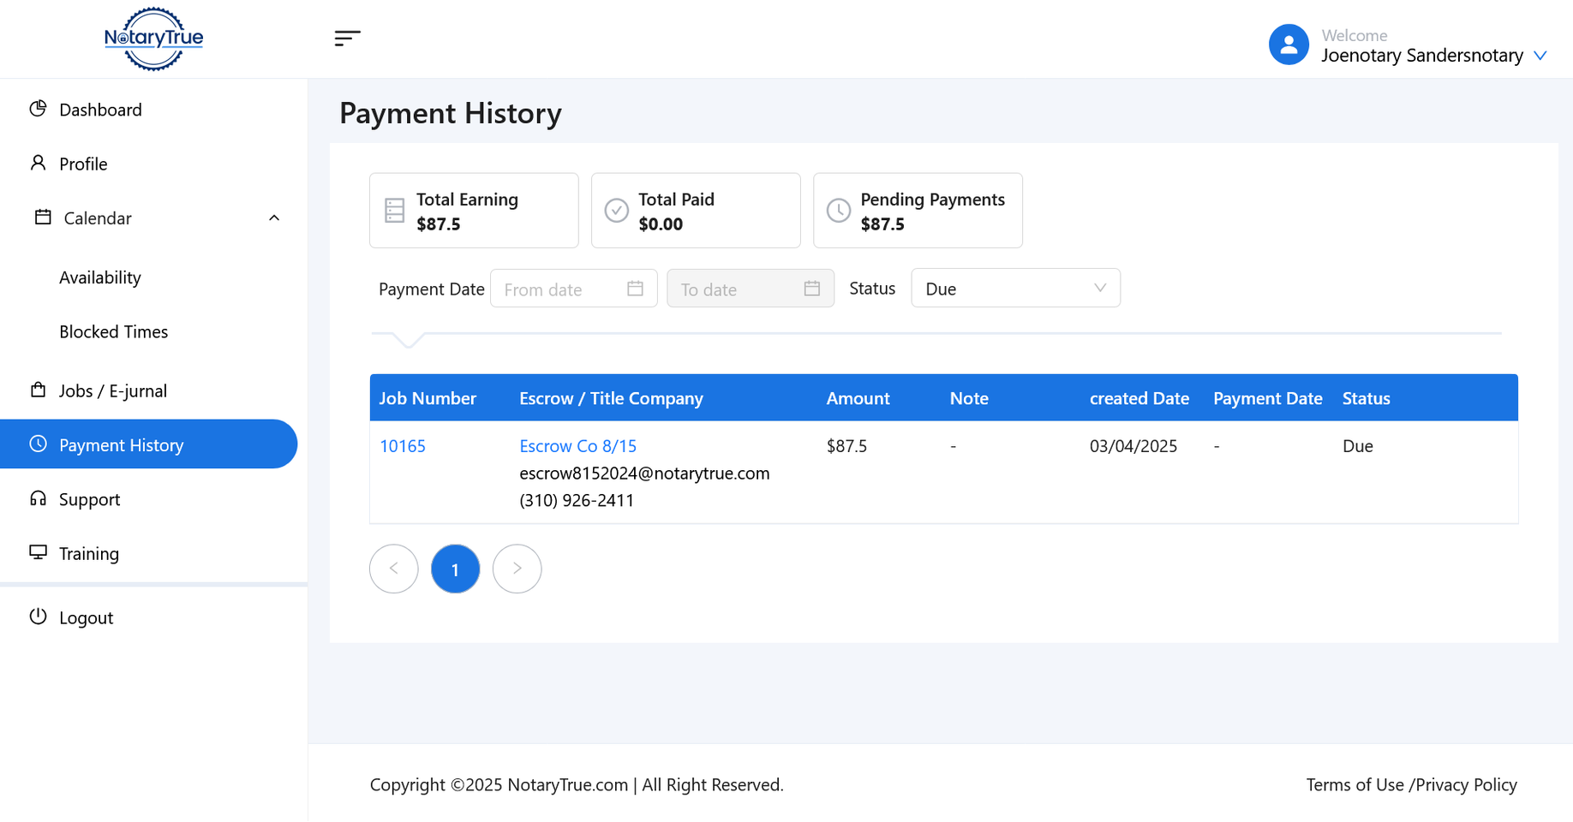Open the Dashboard sidebar icon
1573x822 pixels.
click(38, 109)
